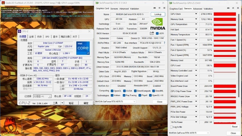Image resolution: width=242 pixels, height=136 pixels.
Task: Click the BIOS Version text field
Action: pos(129,33)
